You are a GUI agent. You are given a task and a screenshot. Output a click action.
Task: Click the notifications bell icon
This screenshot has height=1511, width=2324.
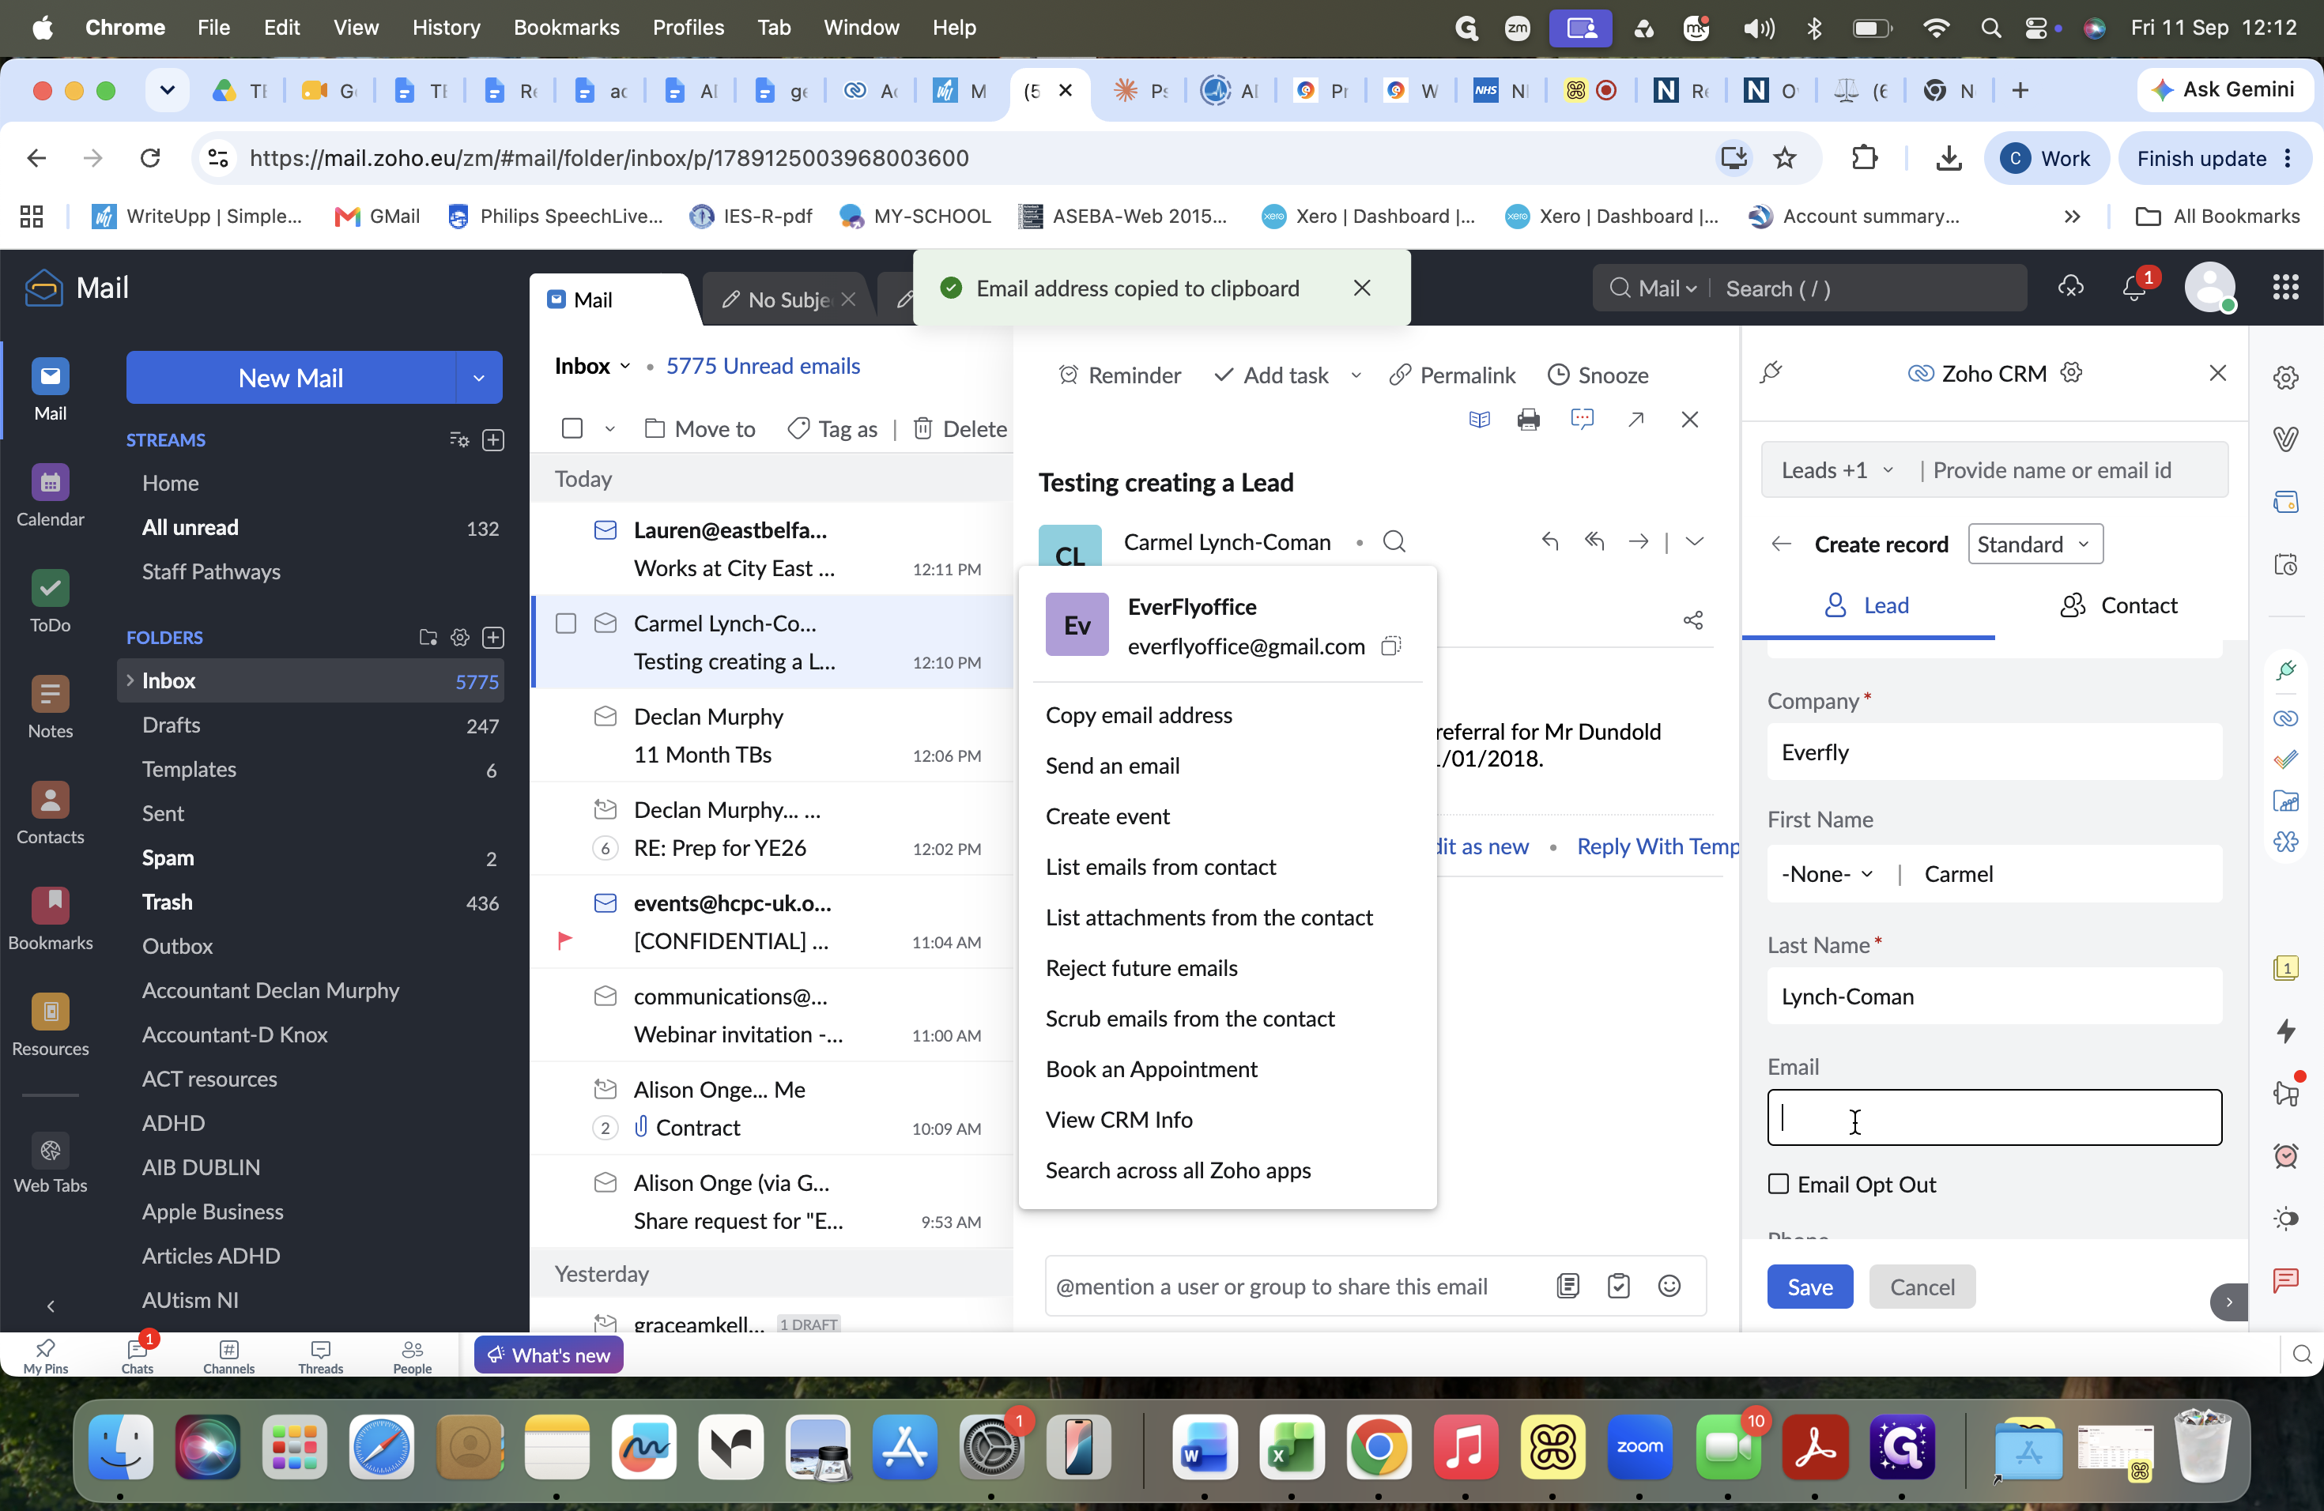(2133, 288)
